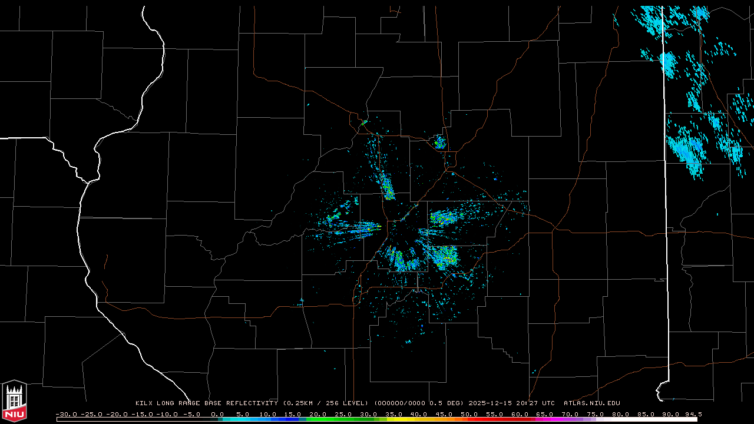Click the 94.5 label at scale end

click(x=693, y=414)
